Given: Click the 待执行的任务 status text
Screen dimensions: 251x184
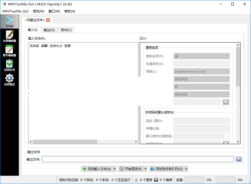Looking at the screenshot, I should tap(95, 180).
